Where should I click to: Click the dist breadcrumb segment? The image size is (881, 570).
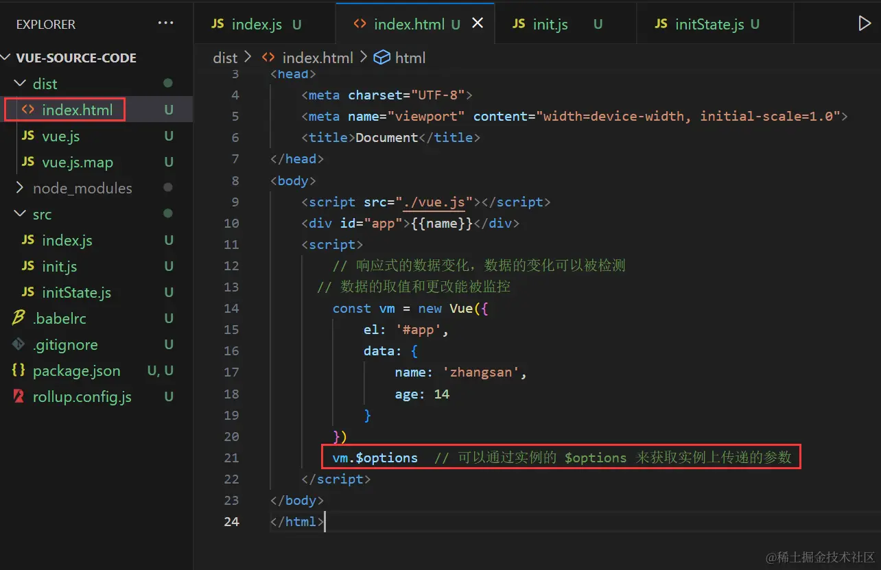tap(225, 58)
